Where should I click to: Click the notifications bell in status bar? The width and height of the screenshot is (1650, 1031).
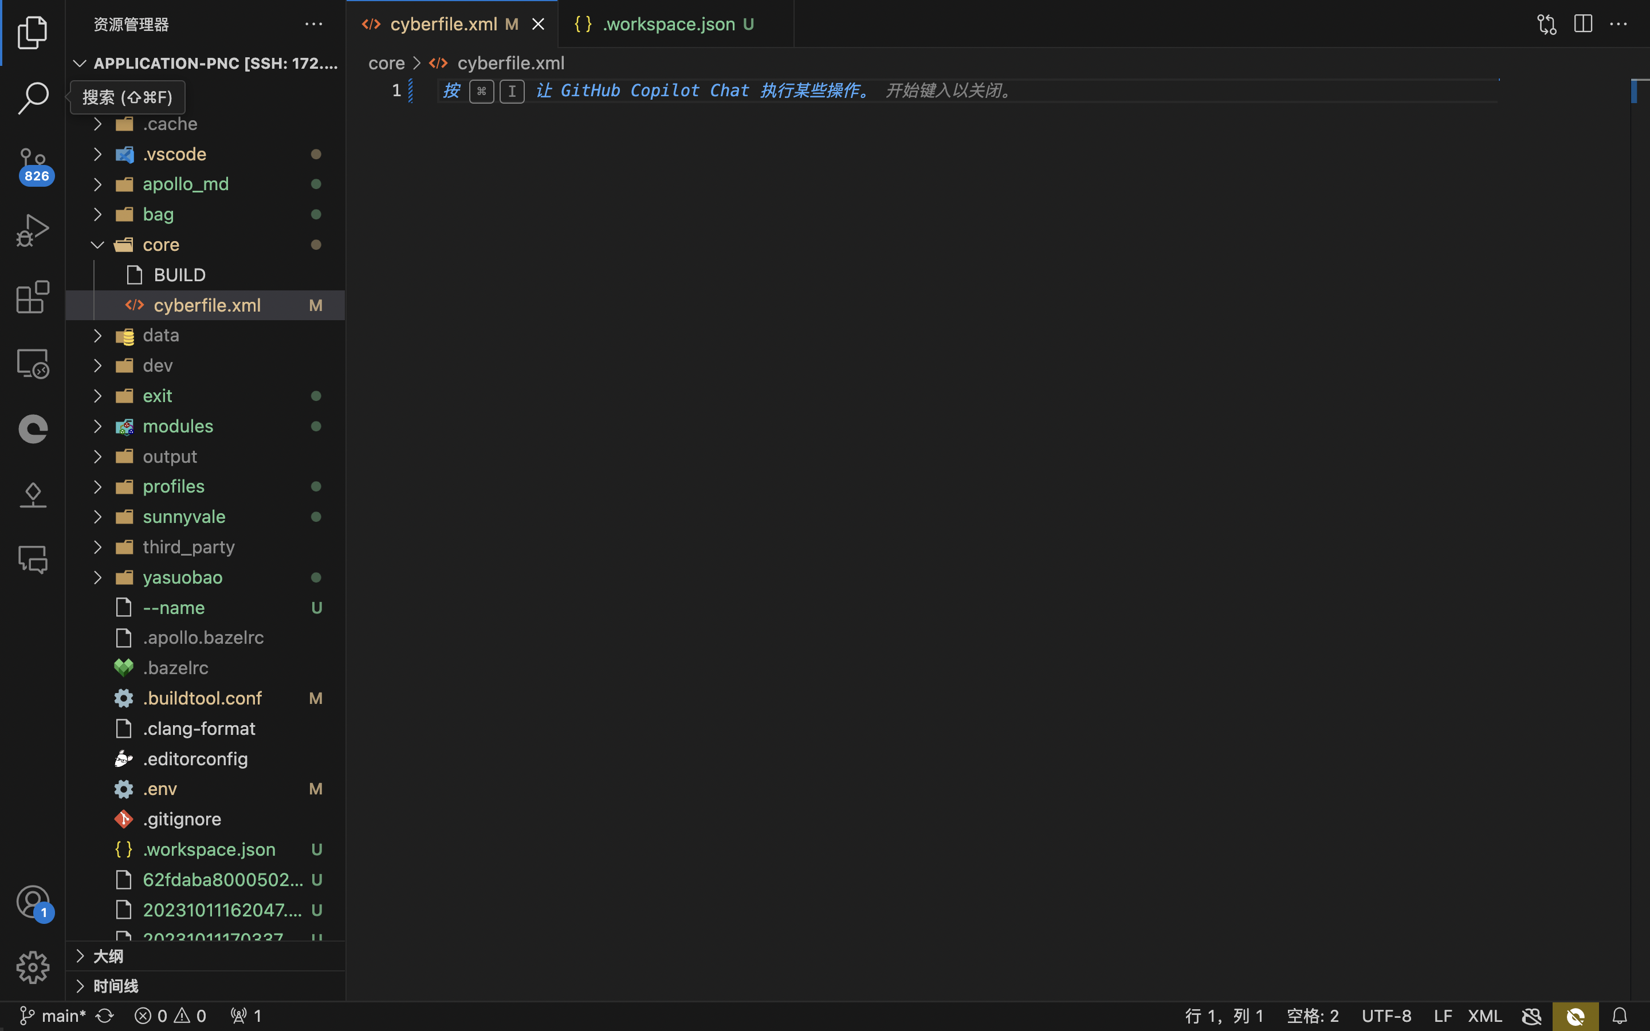(x=1619, y=1016)
